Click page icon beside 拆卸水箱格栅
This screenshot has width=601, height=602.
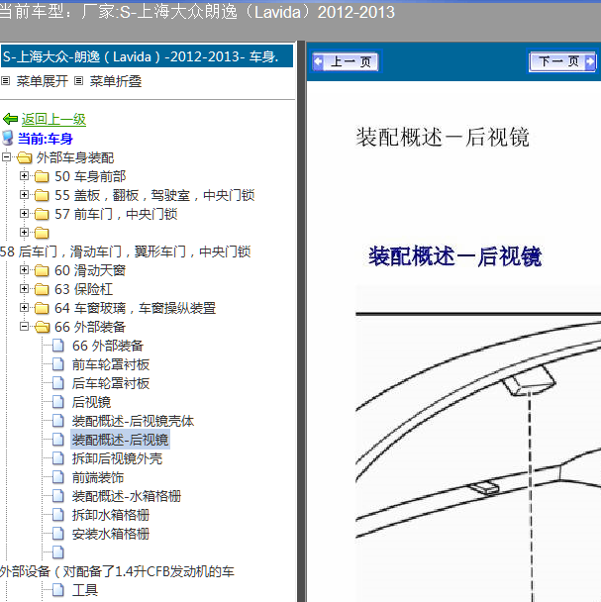[58, 515]
